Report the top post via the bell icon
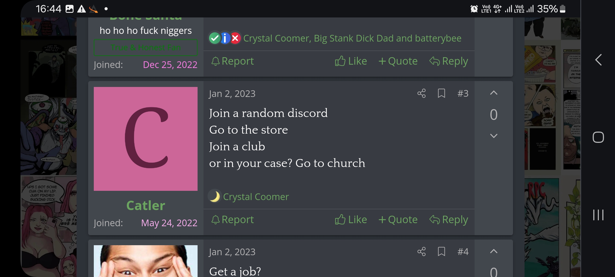 tap(232, 61)
